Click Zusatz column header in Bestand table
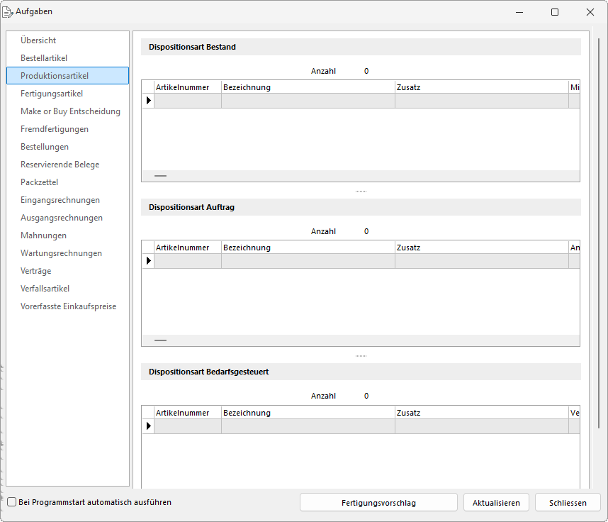608x522 pixels. 482,87
